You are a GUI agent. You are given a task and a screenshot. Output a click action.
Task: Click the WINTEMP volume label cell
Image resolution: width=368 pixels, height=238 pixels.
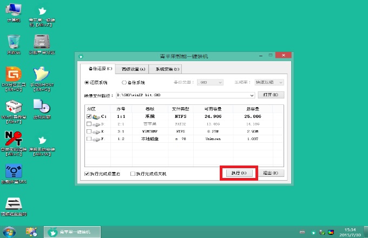pos(150,131)
